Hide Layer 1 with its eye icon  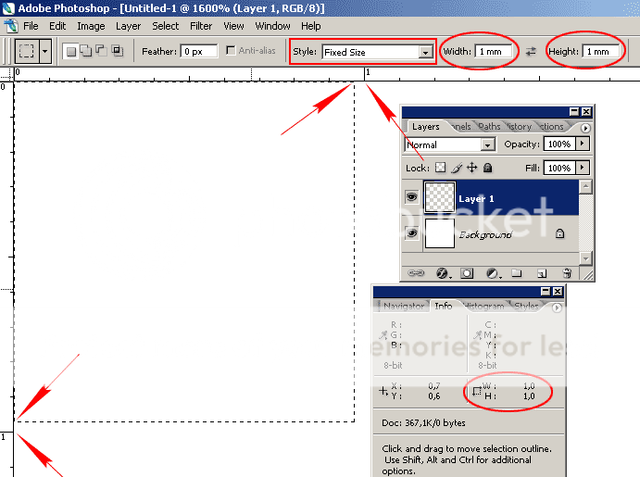tap(411, 197)
